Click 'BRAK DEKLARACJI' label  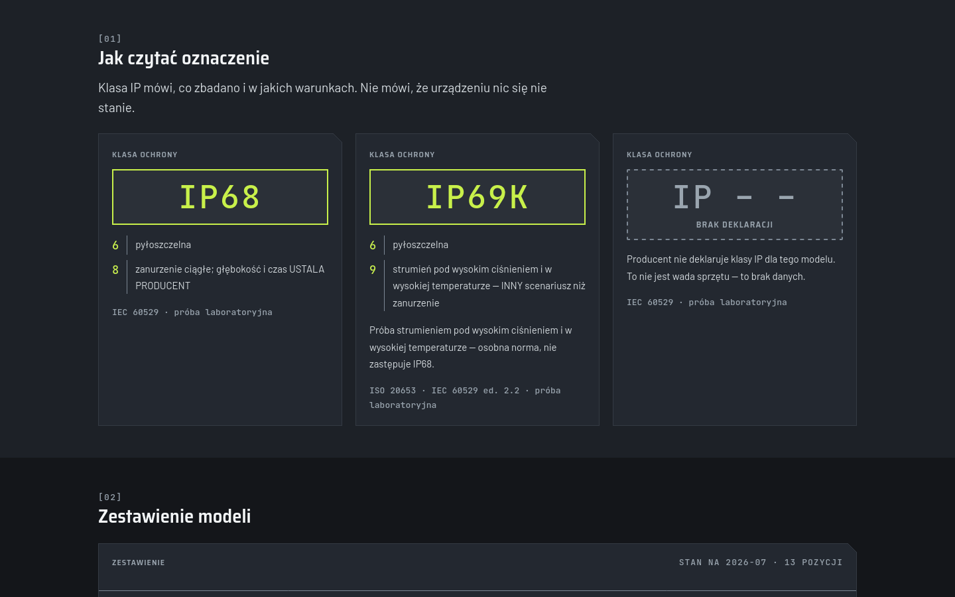pyautogui.click(x=735, y=225)
